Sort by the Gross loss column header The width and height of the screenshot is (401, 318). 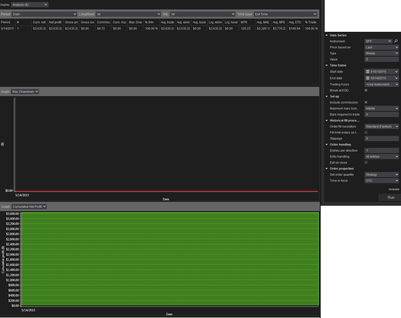click(x=87, y=22)
